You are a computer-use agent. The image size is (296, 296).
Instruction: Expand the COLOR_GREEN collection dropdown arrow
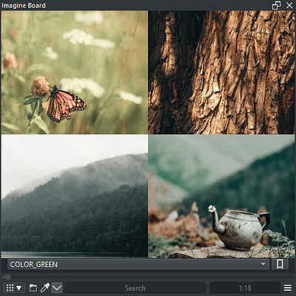263,264
